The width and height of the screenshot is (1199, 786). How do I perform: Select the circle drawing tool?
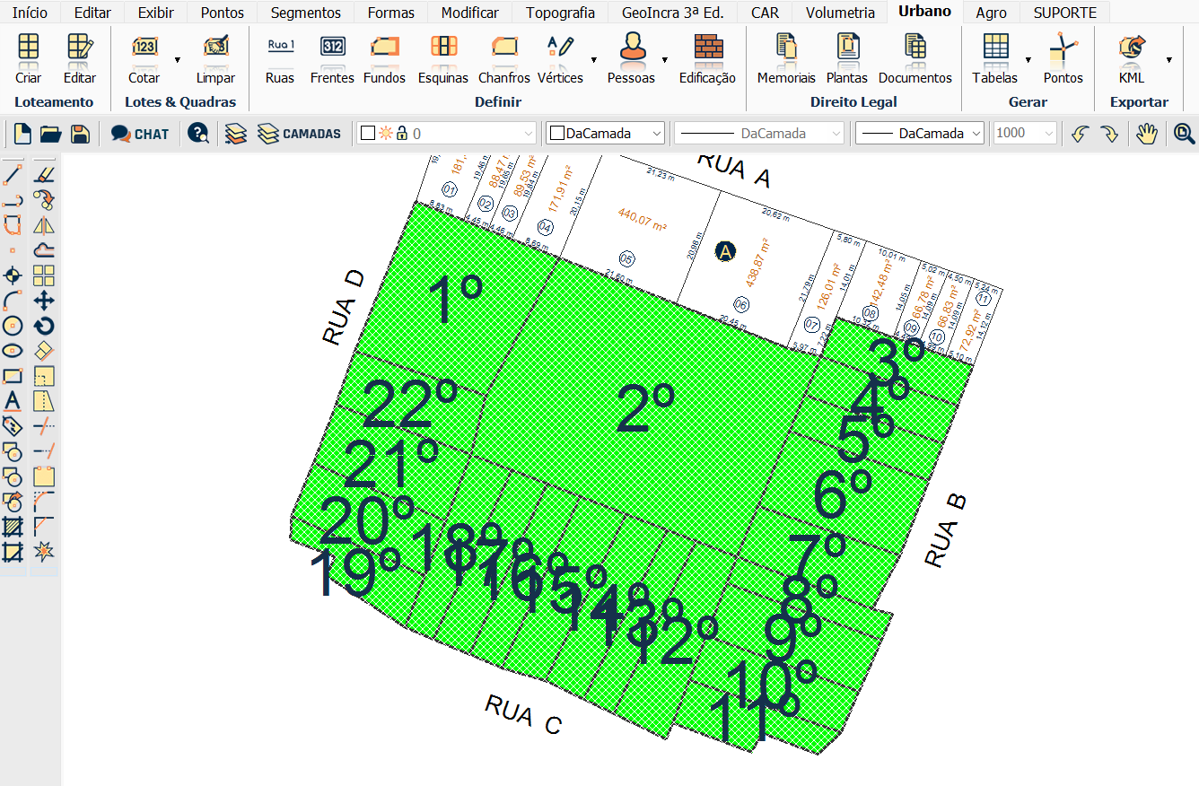13,326
